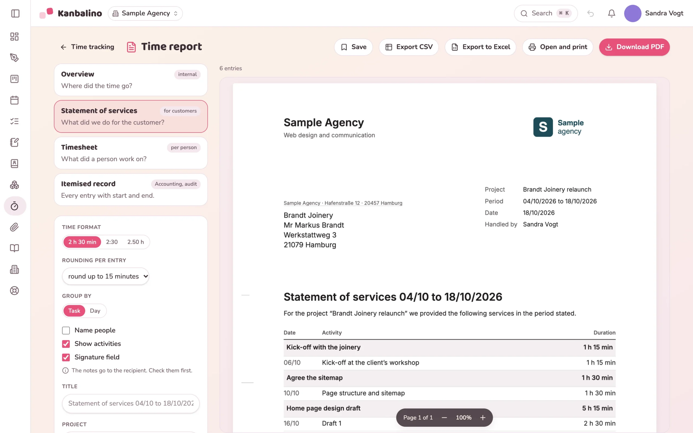The width and height of the screenshot is (693, 433).
Task: Open the contacts book icon in sidebar
Action: pos(14,163)
